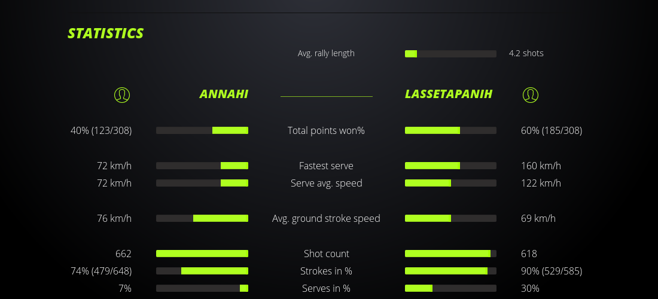This screenshot has width=658, height=299.
Task: Click the Avg. rally length bar
Action: [450, 54]
